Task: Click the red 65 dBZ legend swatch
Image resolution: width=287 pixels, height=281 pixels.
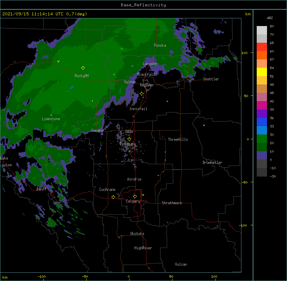Action: tap(262, 47)
